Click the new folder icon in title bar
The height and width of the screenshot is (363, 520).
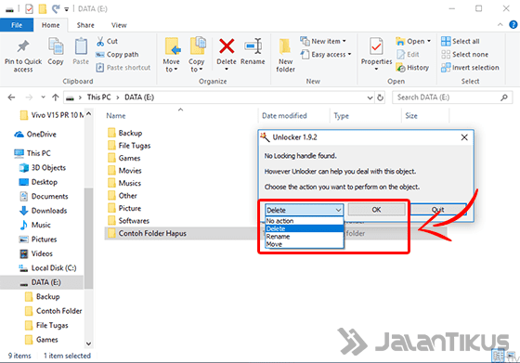(43, 9)
